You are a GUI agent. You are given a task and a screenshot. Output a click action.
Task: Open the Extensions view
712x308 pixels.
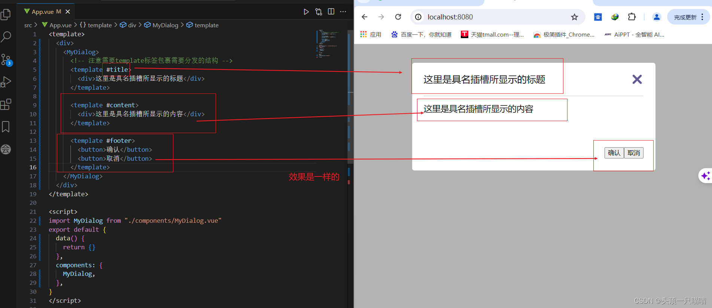pos(6,104)
